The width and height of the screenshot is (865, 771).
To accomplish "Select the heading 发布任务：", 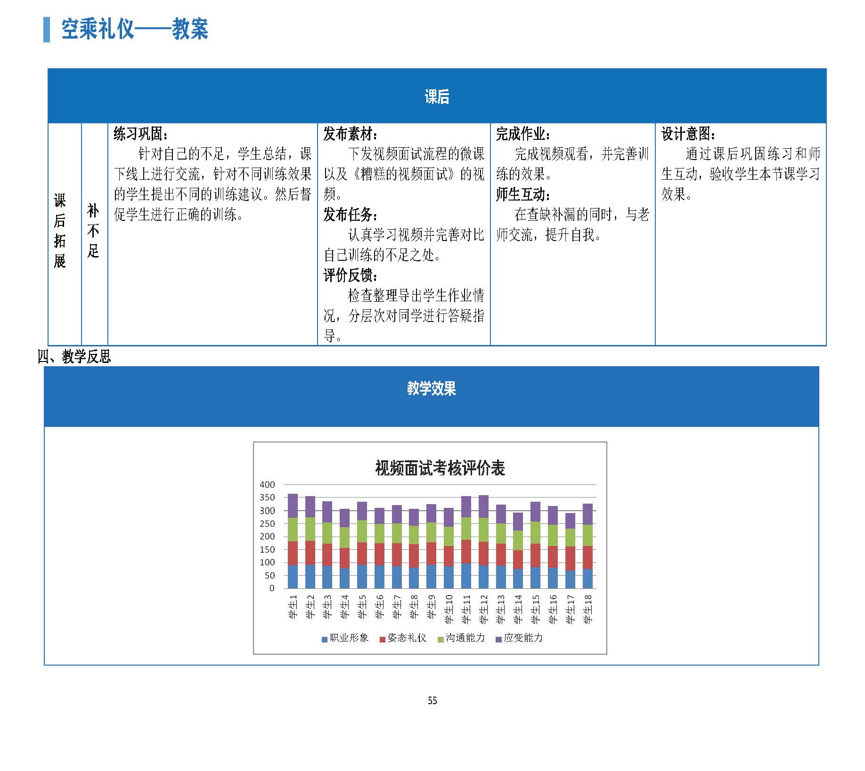I will [x=351, y=215].
